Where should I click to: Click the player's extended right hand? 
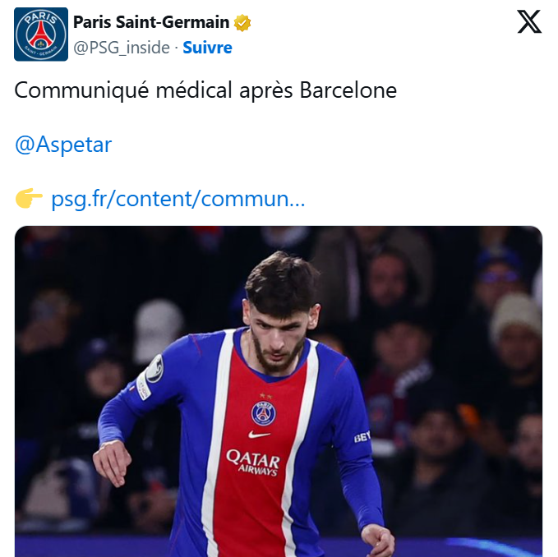point(112,463)
